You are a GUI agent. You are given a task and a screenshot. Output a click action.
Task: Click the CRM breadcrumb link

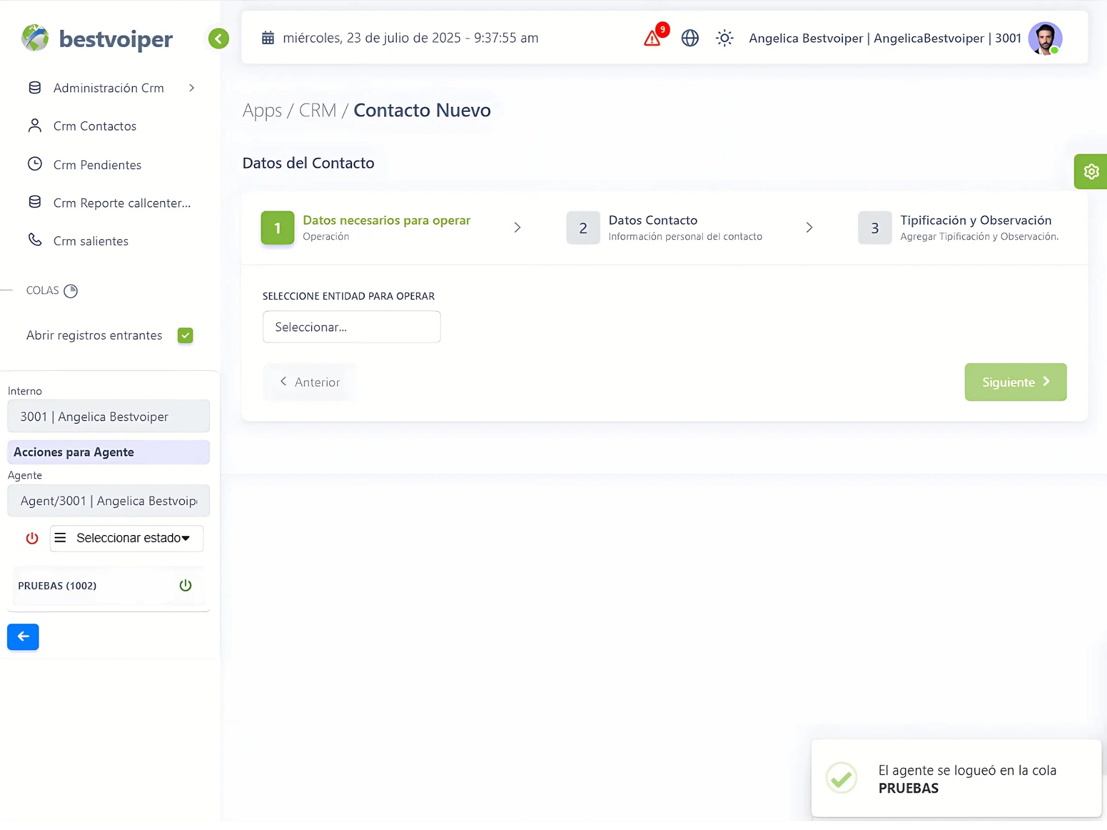(318, 111)
